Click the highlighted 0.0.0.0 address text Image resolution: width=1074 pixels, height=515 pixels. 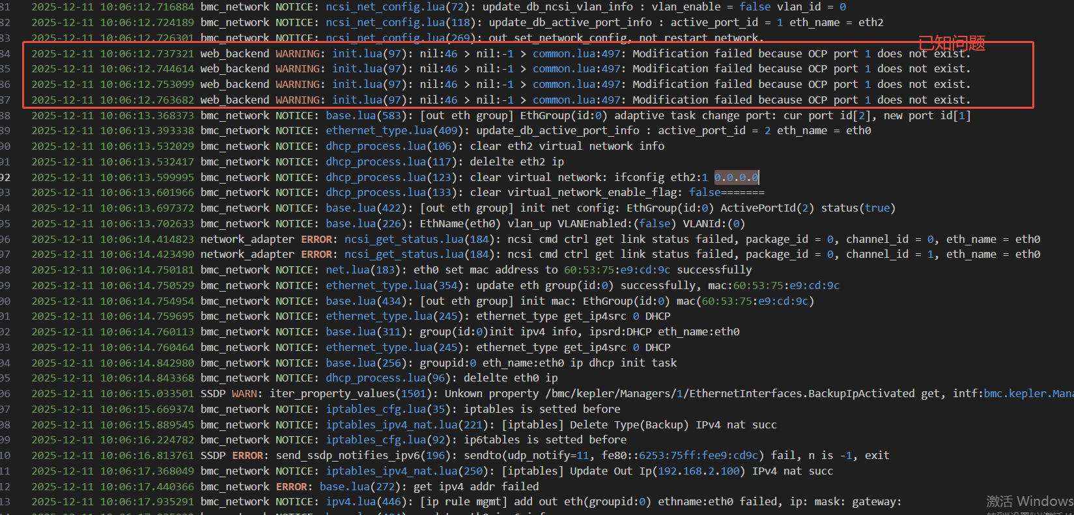(x=736, y=177)
